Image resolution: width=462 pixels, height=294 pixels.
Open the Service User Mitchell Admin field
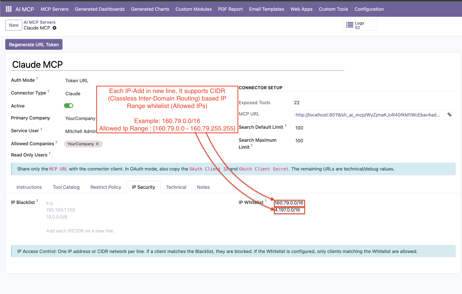81,131
